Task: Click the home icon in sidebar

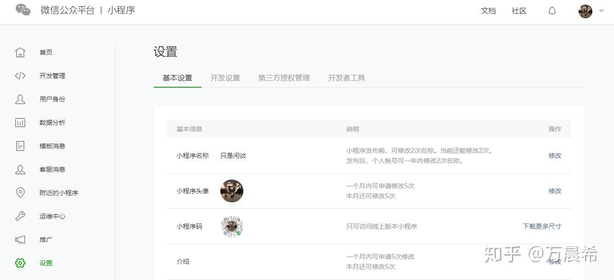Action: pos(20,52)
